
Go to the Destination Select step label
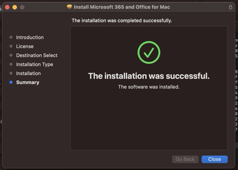pos(37,55)
